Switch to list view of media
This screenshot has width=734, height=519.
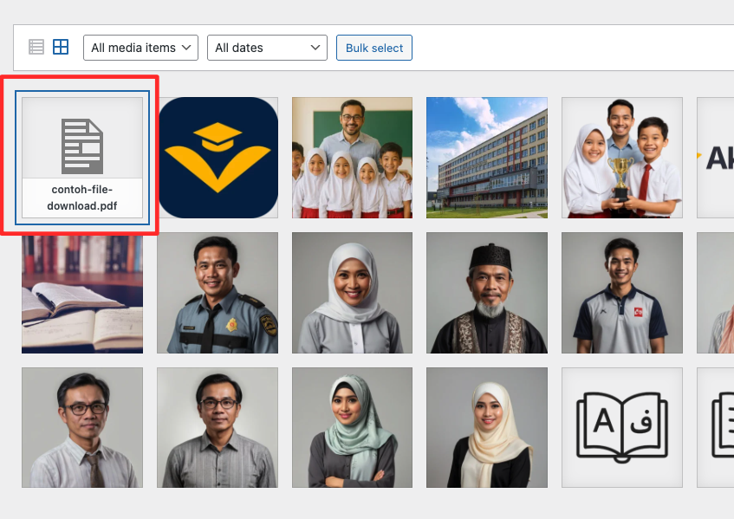click(x=36, y=47)
